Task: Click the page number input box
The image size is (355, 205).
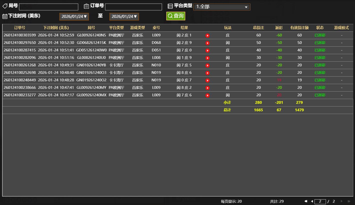Action: (x=320, y=202)
